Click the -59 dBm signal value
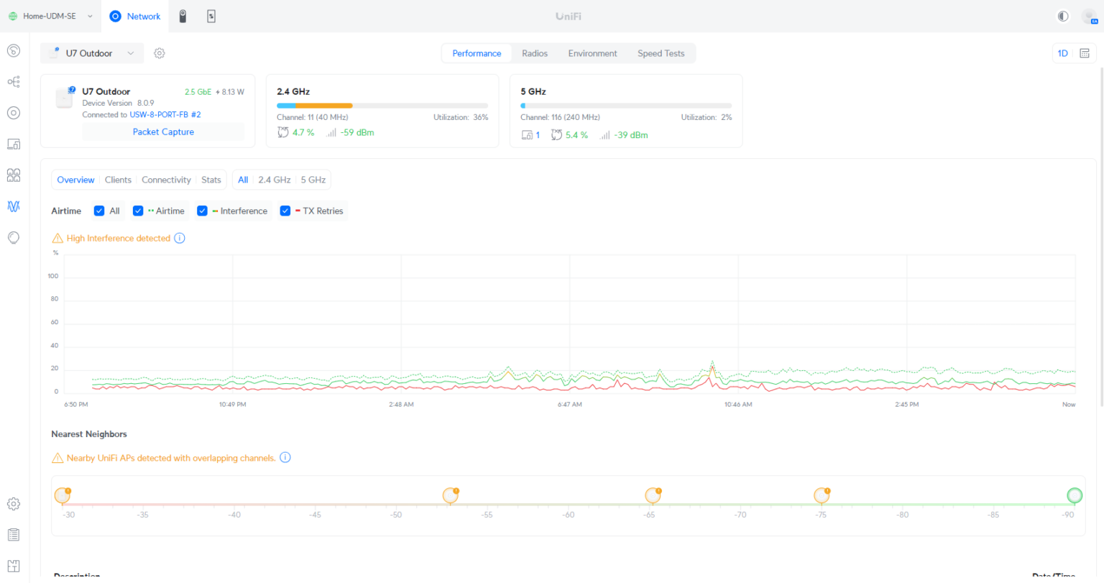The height and width of the screenshot is (583, 1104). pyautogui.click(x=357, y=132)
